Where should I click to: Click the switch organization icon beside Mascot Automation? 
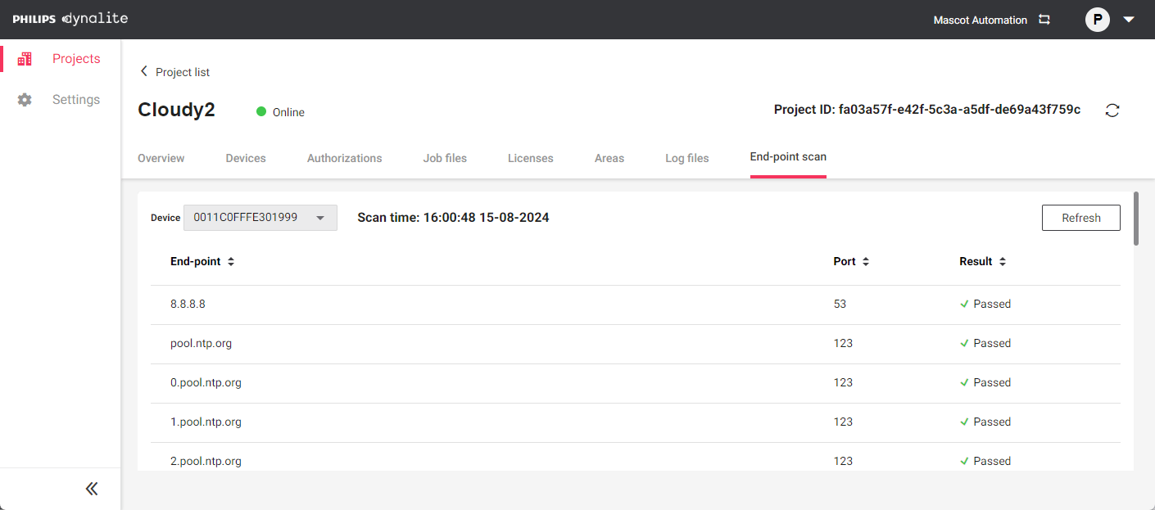click(1044, 20)
